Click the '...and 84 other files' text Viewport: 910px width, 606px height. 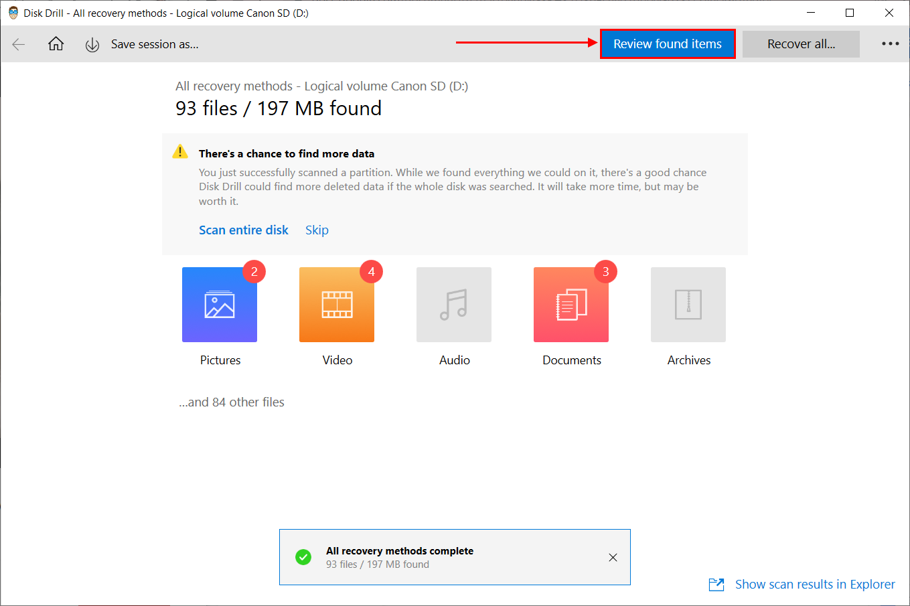click(x=232, y=402)
